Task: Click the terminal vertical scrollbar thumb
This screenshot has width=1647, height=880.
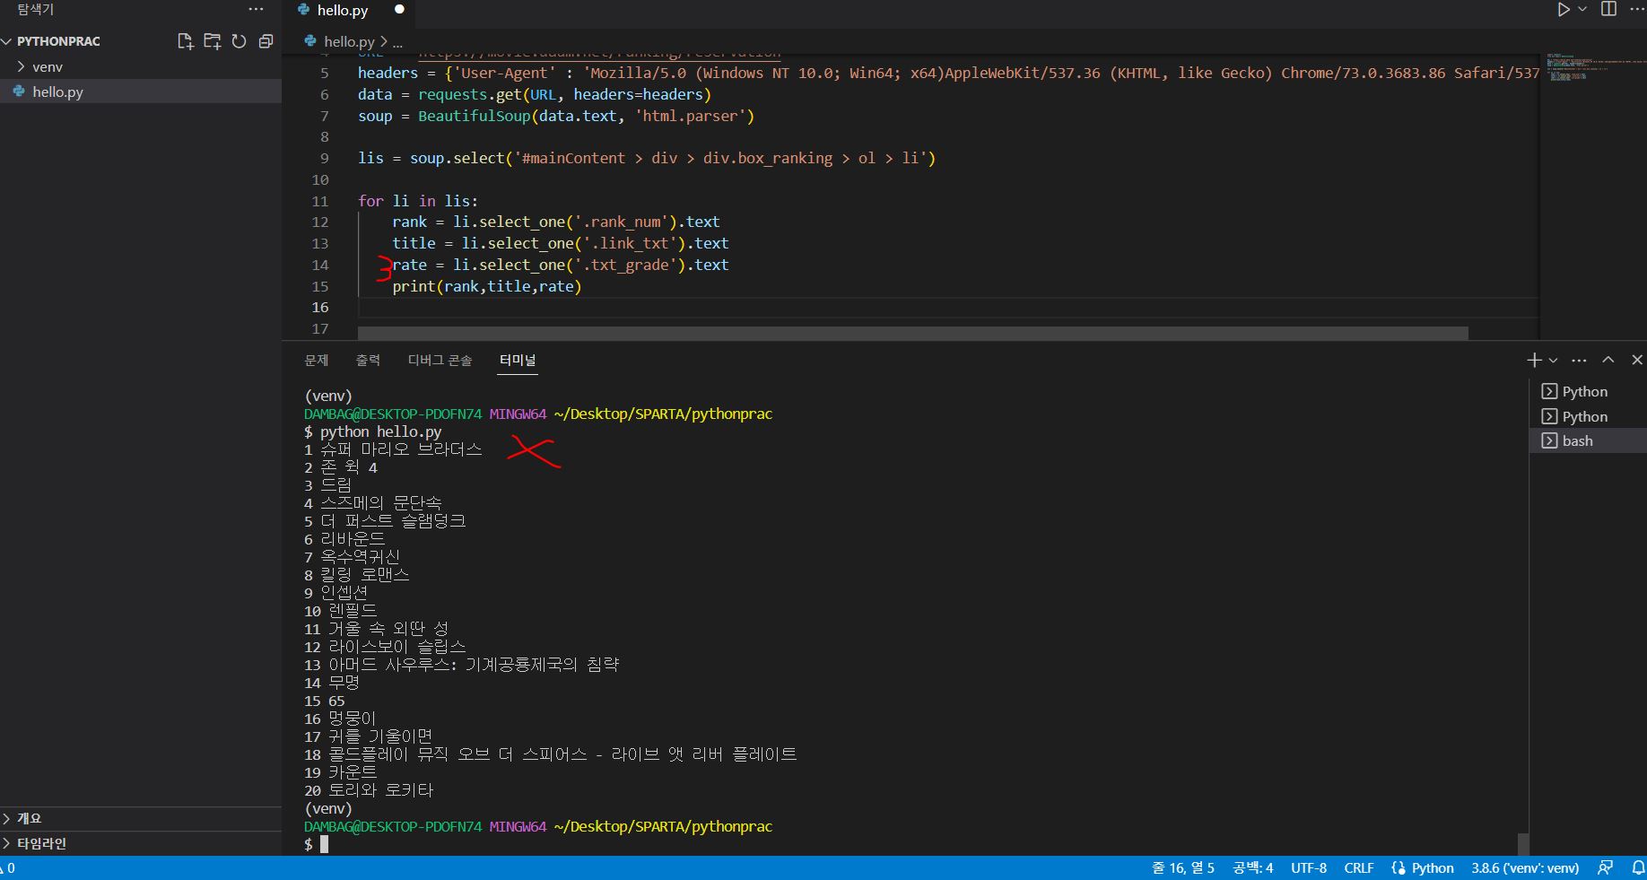Action: (x=1522, y=843)
